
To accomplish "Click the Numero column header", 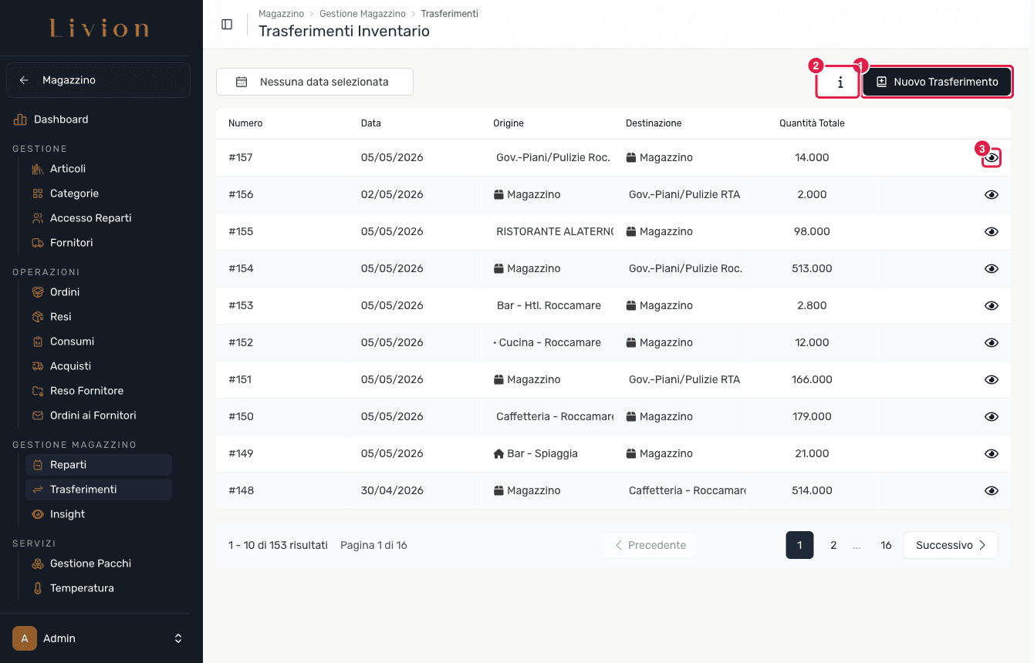I will (245, 123).
